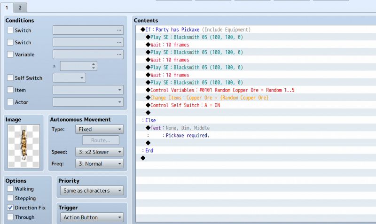Switch to event page tab 2
The width and height of the screenshot is (376, 224).
(x=20, y=8)
